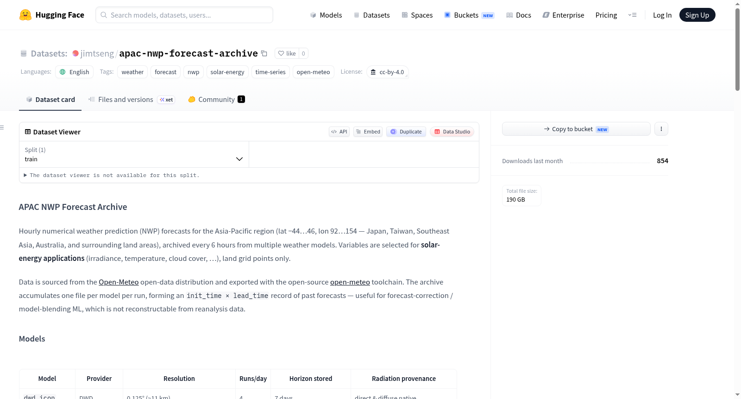Click the Provider column header
The width and height of the screenshot is (741, 399).
point(99,379)
